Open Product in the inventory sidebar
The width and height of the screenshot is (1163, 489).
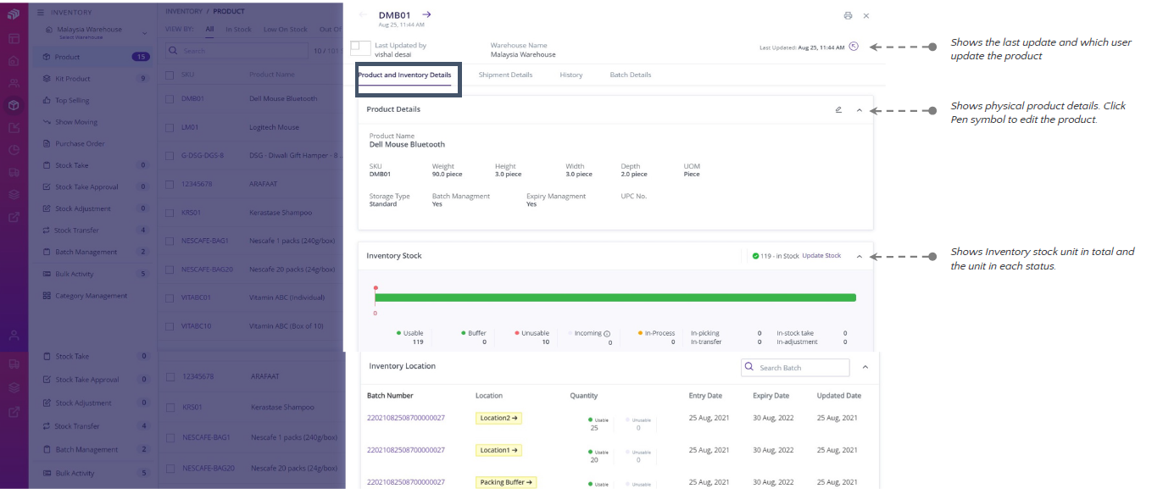coord(94,57)
